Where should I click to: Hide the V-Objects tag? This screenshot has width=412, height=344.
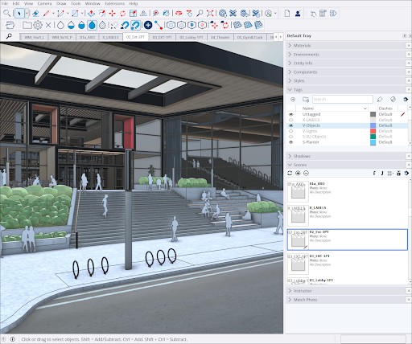pyautogui.click(x=291, y=125)
